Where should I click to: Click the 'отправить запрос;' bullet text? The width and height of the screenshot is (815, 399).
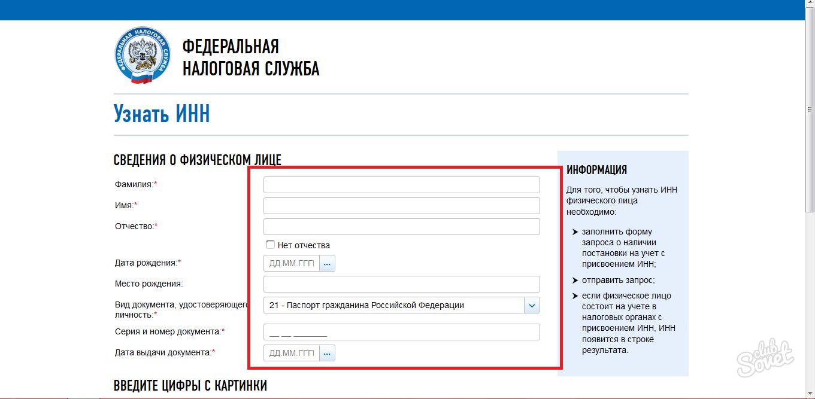coord(619,280)
